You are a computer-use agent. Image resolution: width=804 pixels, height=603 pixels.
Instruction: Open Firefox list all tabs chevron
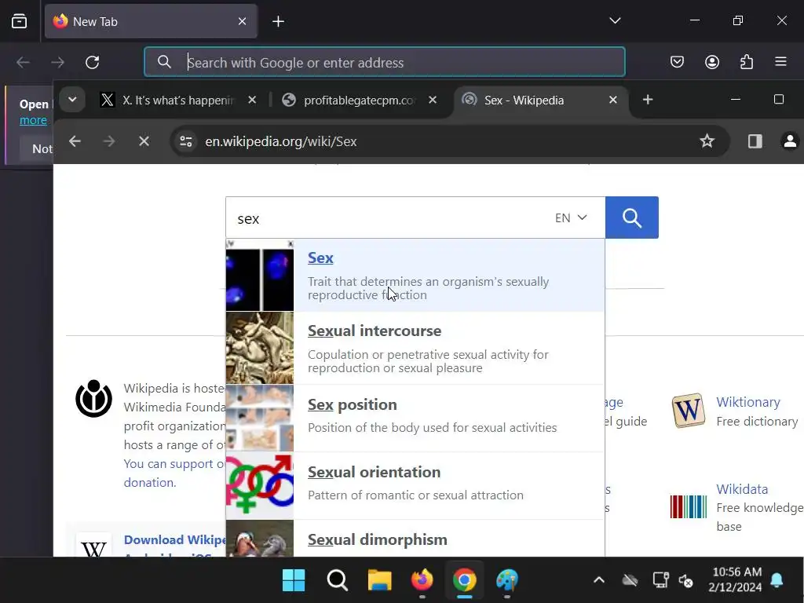tap(615, 20)
